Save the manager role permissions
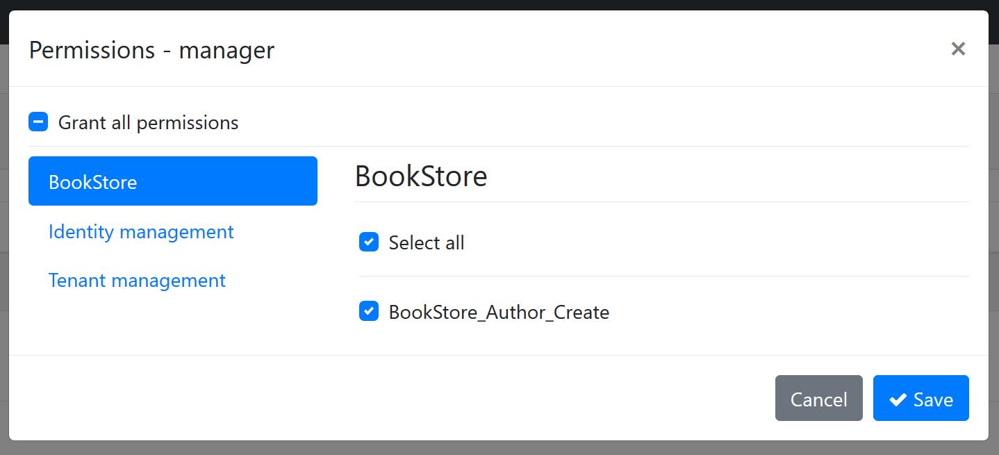999x455 pixels. pyautogui.click(x=920, y=398)
